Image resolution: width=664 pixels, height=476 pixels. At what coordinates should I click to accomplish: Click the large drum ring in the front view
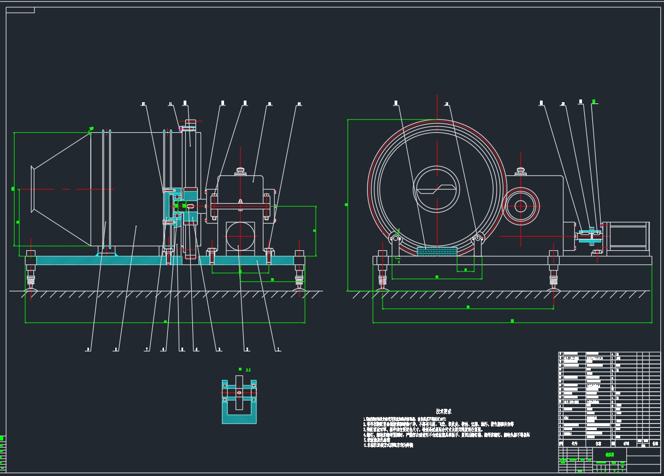pyautogui.click(x=437, y=189)
